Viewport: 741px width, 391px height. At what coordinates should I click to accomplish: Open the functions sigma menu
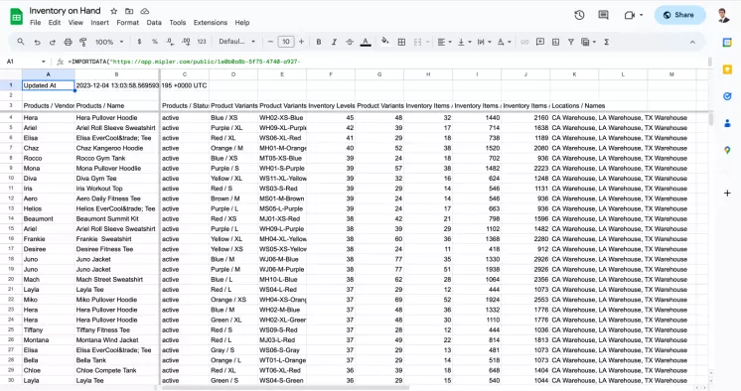(x=606, y=42)
